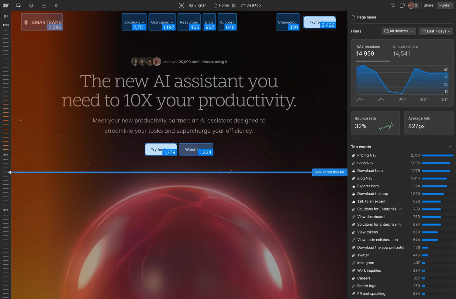
Task: Select the PR and speaking event row
Action: pyautogui.click(x=402, y=294)
